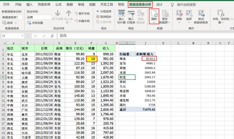The height and width of the screenshot is (139, 234).
Task: Click the Active Field box showing 品牌
Action: click(x=39, y=17)
